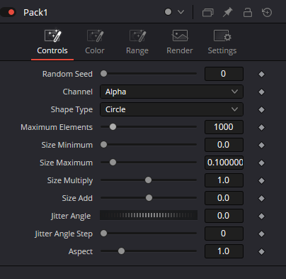Add keyframe for Size Add
Screen dimensions: 286x279
click(261, 198)
